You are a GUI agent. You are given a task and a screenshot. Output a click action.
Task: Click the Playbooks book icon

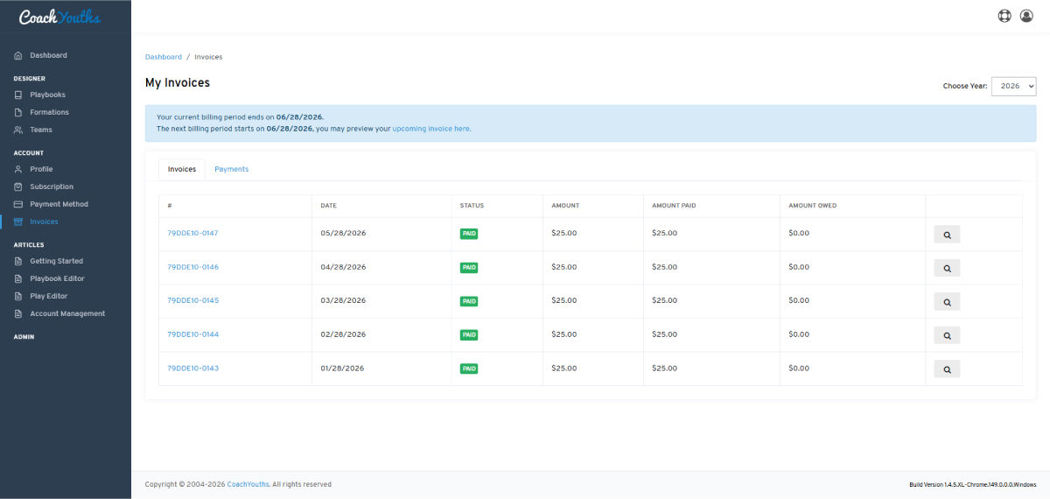[18, 95]
